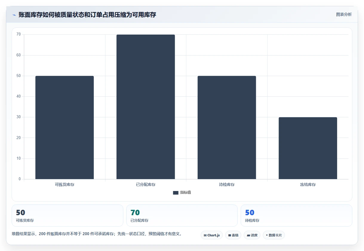Click the 数据卡片 tag chip
The image size is (364, 251).
tap(274, 235)
